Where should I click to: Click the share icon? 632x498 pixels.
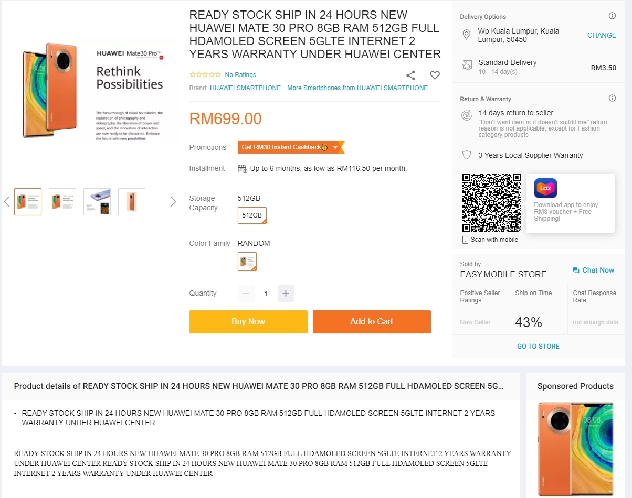(410, 75)
